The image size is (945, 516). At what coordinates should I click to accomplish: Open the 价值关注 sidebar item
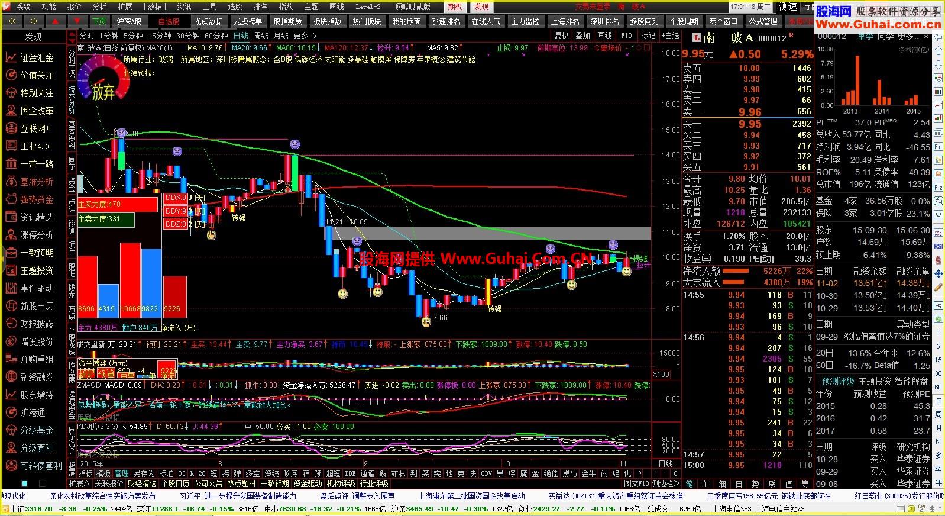pyautogui.click(x=31, y=75)
